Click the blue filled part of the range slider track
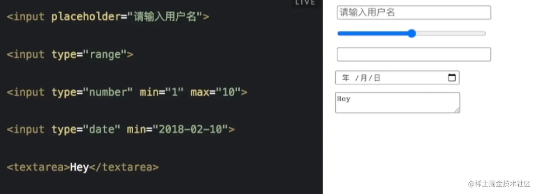 click(x=372, y=33)
